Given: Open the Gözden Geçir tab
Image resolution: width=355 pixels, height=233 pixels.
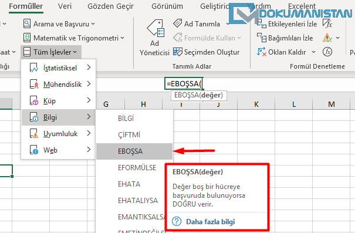Looking at the screenshot, I should tap(110, 6).
